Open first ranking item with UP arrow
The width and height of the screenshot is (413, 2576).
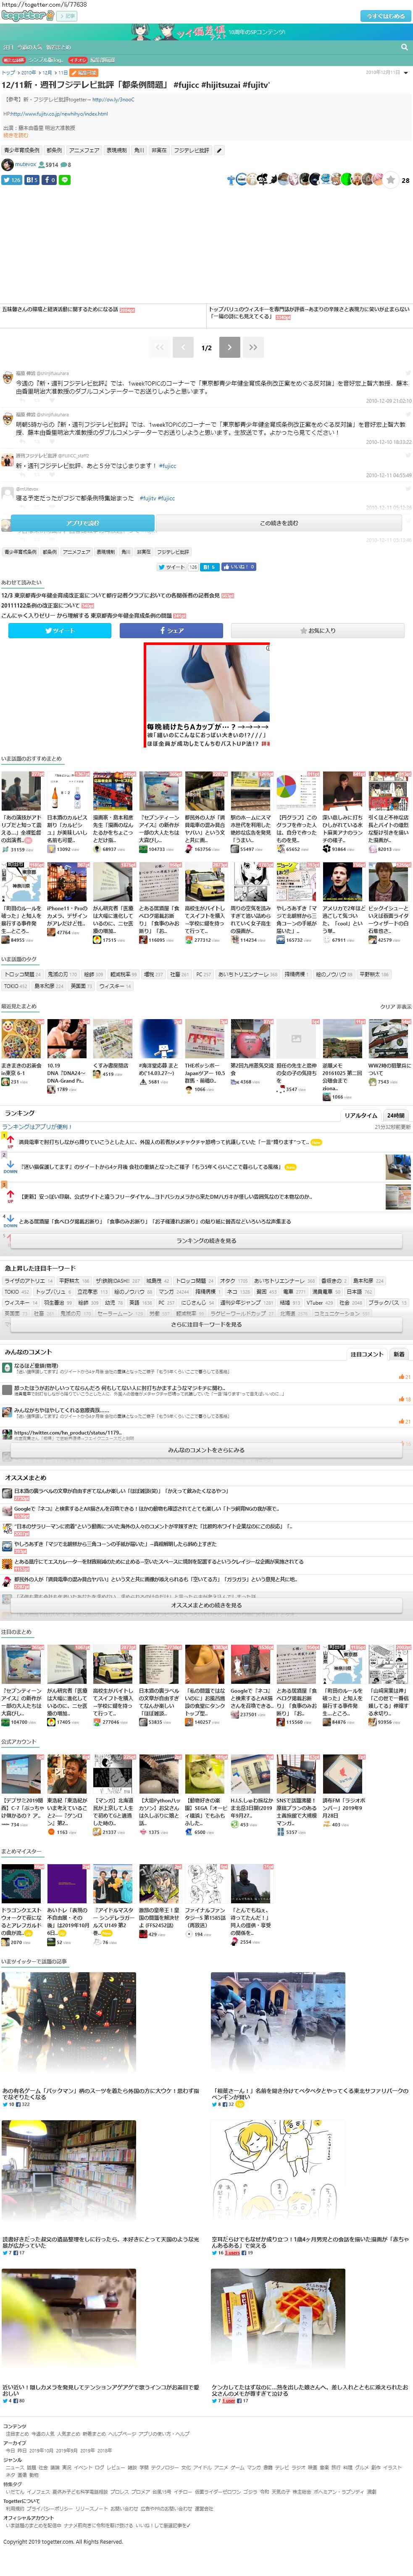pyautogui.click(x=164, y=1142)
